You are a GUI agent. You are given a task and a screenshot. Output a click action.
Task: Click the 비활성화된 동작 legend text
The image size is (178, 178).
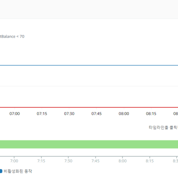(x=18, y=171)
